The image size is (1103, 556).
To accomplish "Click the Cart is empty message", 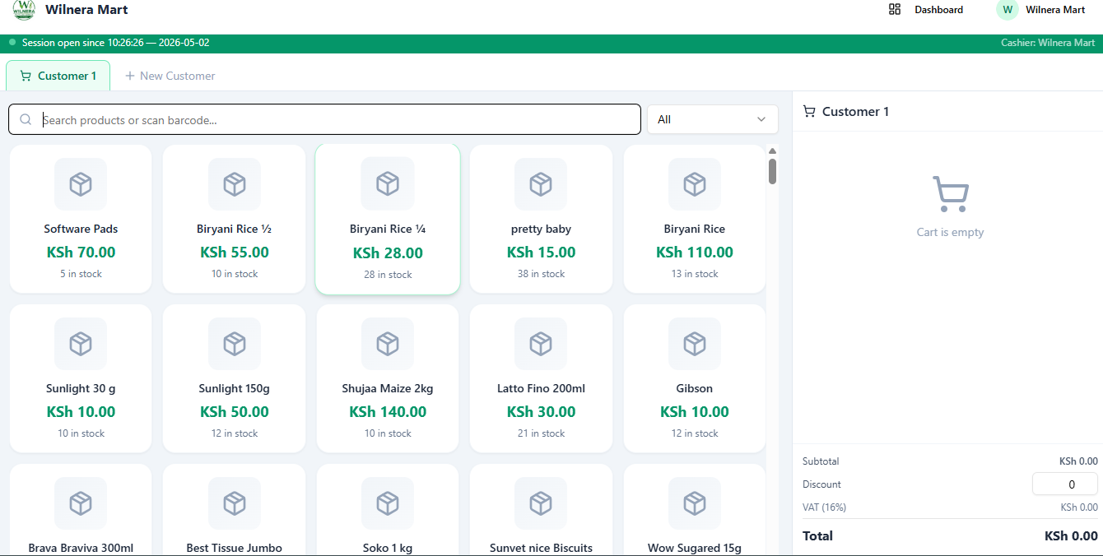I will click(950, 232).
